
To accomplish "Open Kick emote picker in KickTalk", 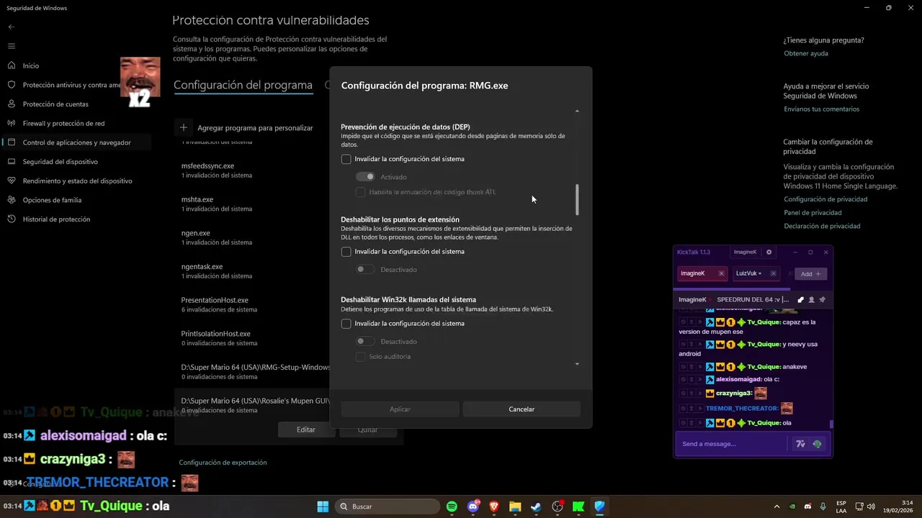I will click(817, 444).
